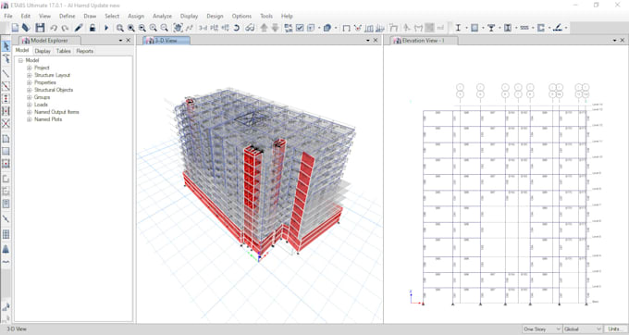Screen dimensions: 629x335
Task: Open the File menu
Action: [x=8, y=16]
